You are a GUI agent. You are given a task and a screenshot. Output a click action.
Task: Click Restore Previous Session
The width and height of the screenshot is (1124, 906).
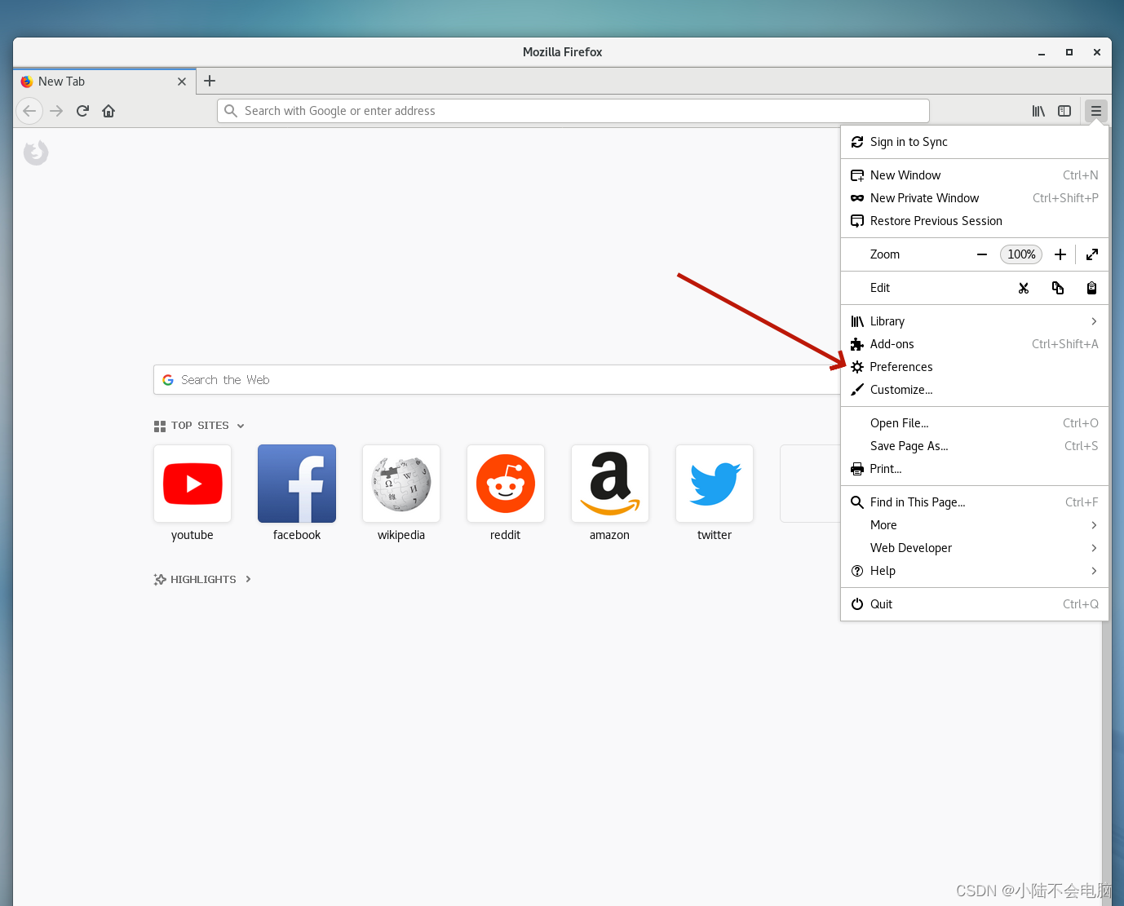936,220
